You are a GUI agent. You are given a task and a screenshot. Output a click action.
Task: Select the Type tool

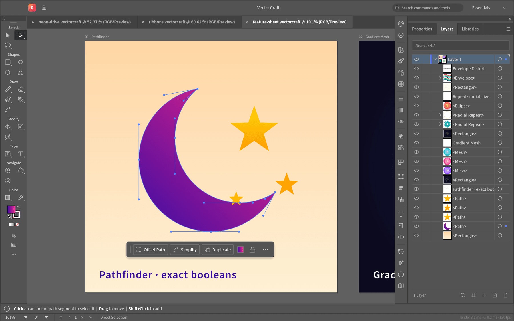point(21,154)
